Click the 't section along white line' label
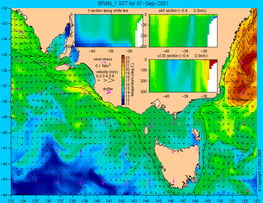 (108, 10)
